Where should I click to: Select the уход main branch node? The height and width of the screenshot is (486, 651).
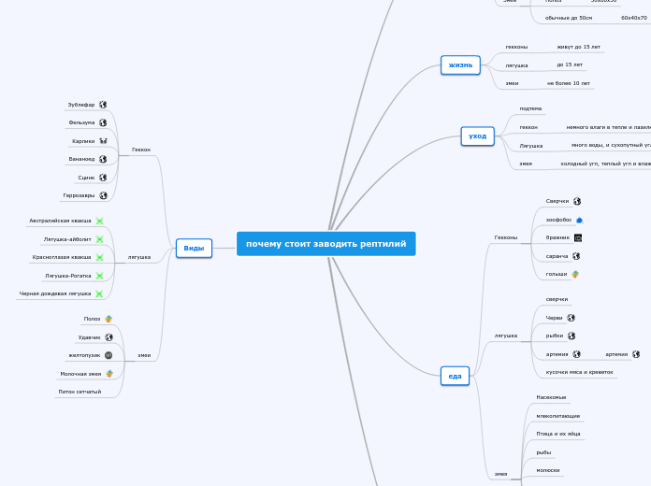(x=477, y=136)
